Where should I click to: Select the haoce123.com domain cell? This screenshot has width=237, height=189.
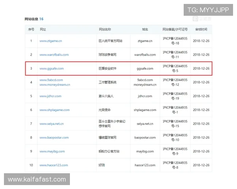pyautogui.click(x=145, y=165)
